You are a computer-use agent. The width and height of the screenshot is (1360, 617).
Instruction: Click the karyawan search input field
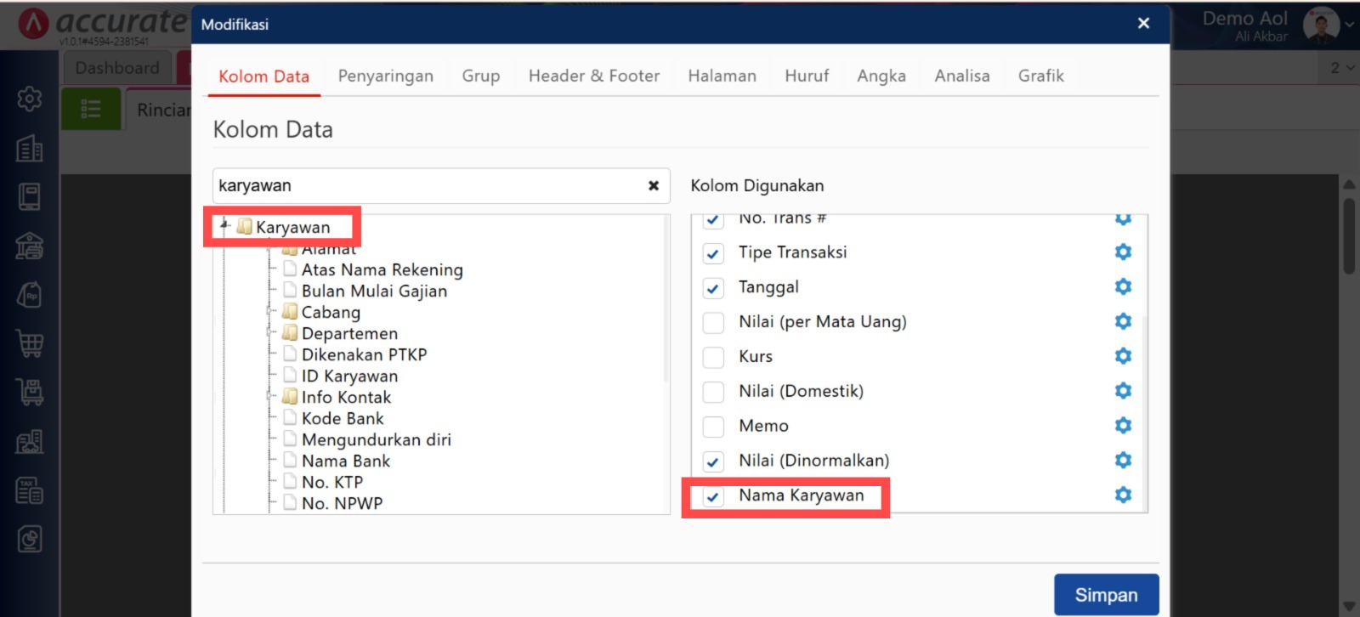pos(428,185)
